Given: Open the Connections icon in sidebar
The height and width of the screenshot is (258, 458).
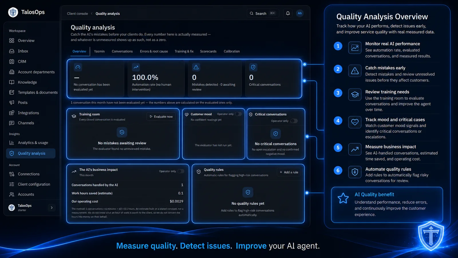Looking at the screenshot, I should pyautogui.click(x=12, y=174).
